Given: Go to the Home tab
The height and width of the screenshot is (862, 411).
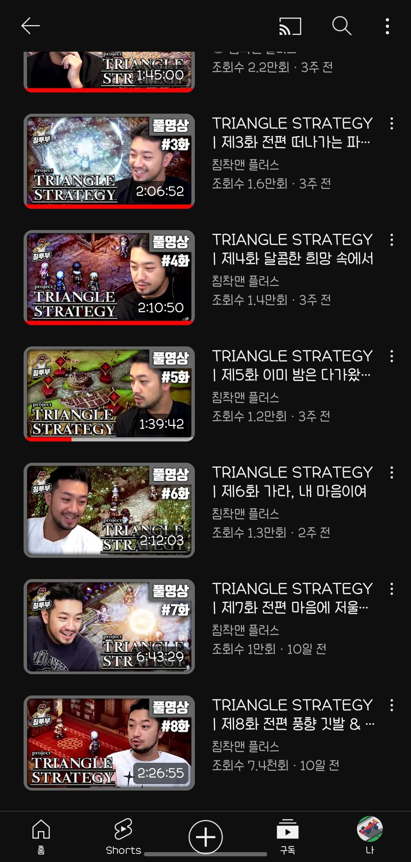Looking at the screenshot, I should tap(41, 837).
